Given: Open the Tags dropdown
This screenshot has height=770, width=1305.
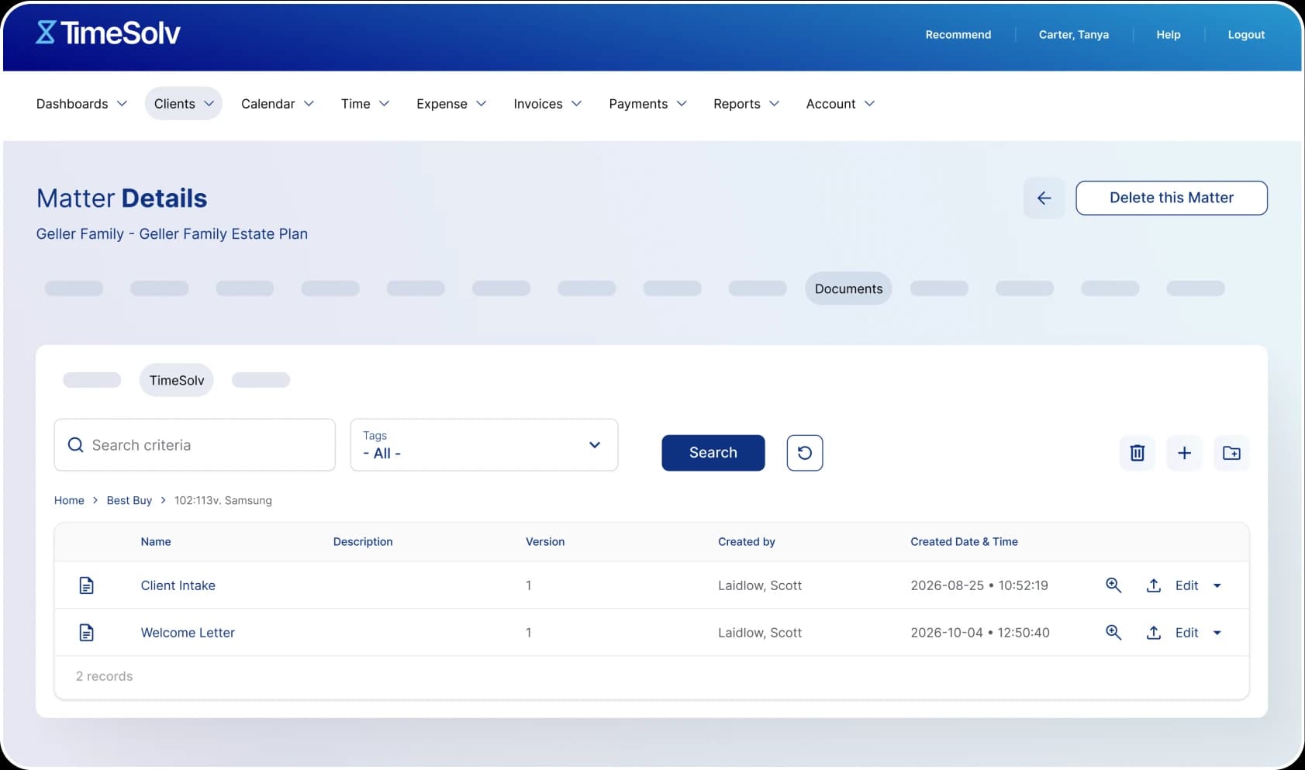Looking at the screenshot, I should (484, 445).
